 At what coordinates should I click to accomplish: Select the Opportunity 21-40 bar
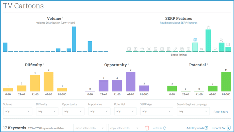104,86
